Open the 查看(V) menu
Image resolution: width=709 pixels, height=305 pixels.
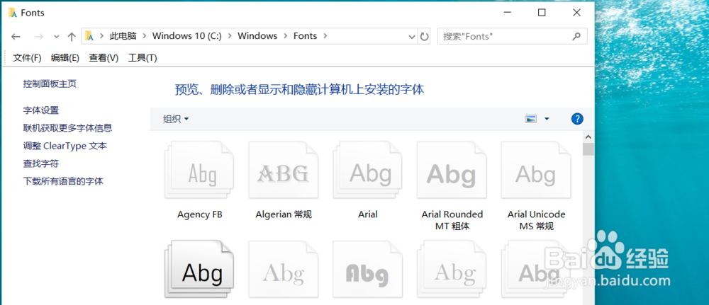click(x=104, y=58)
